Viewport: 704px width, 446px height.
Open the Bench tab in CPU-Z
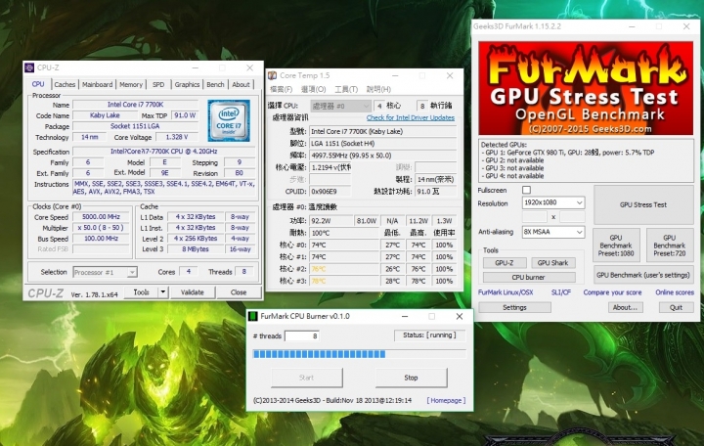tap(215, 84)
